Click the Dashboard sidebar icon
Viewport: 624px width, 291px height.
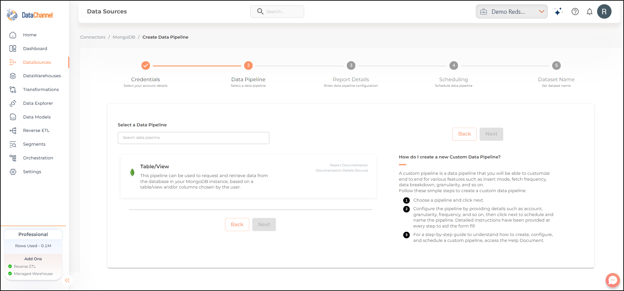(13, 48)
